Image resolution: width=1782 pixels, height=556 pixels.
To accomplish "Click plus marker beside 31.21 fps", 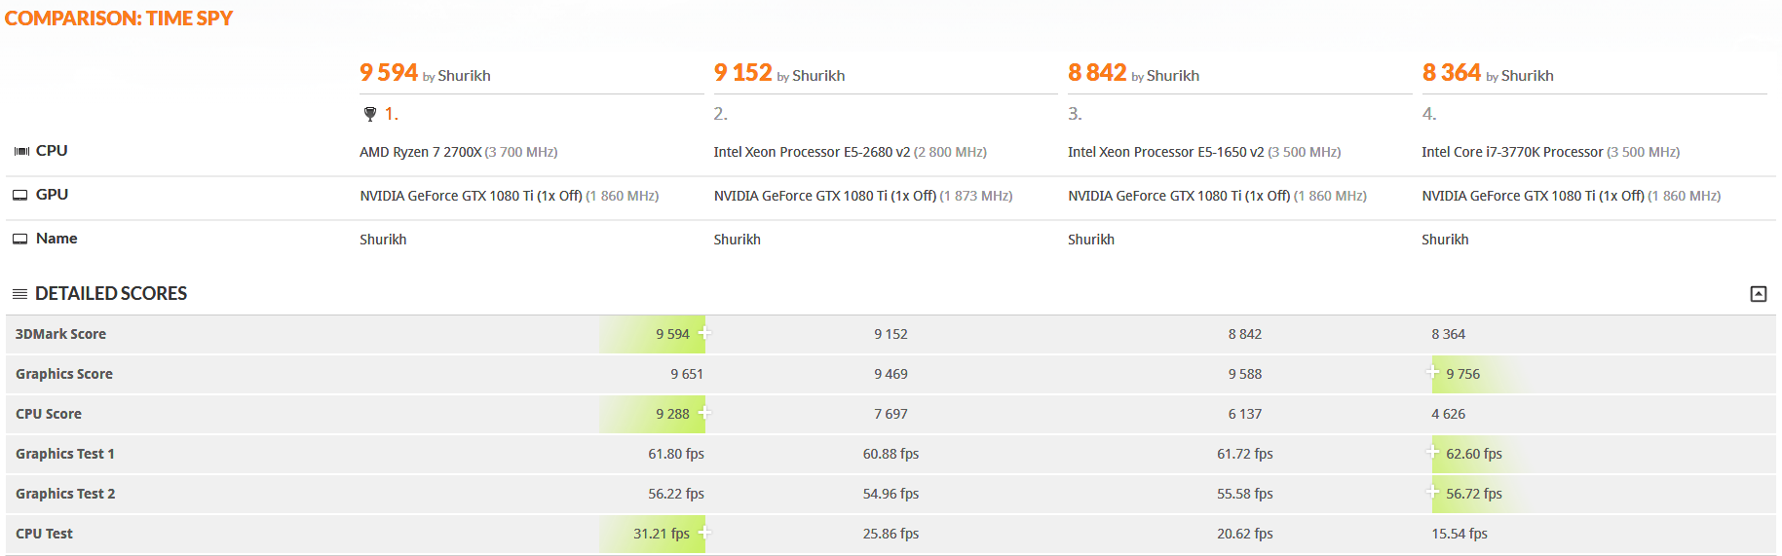I will click(x=703, y=533).
